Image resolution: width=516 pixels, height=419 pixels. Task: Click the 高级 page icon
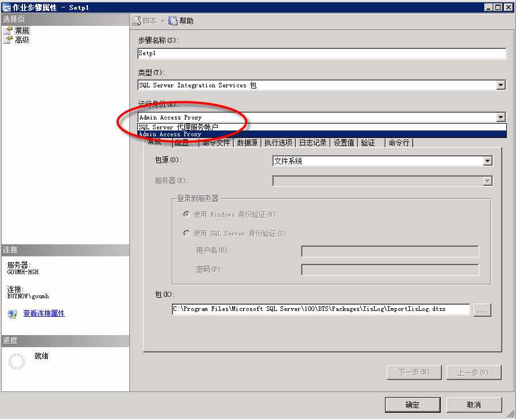[8, 40]
